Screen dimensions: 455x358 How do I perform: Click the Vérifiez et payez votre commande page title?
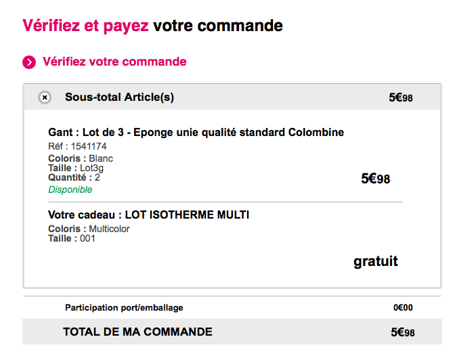[x=152, y=26]
